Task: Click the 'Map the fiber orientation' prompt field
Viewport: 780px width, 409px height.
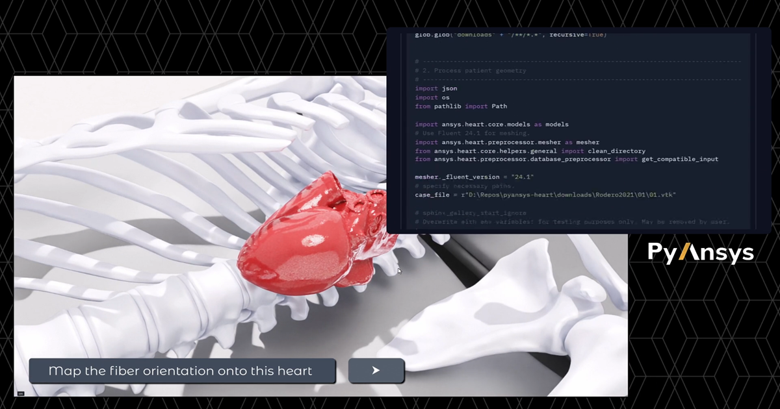Action: pyautogui.click(x=182, y=371)
